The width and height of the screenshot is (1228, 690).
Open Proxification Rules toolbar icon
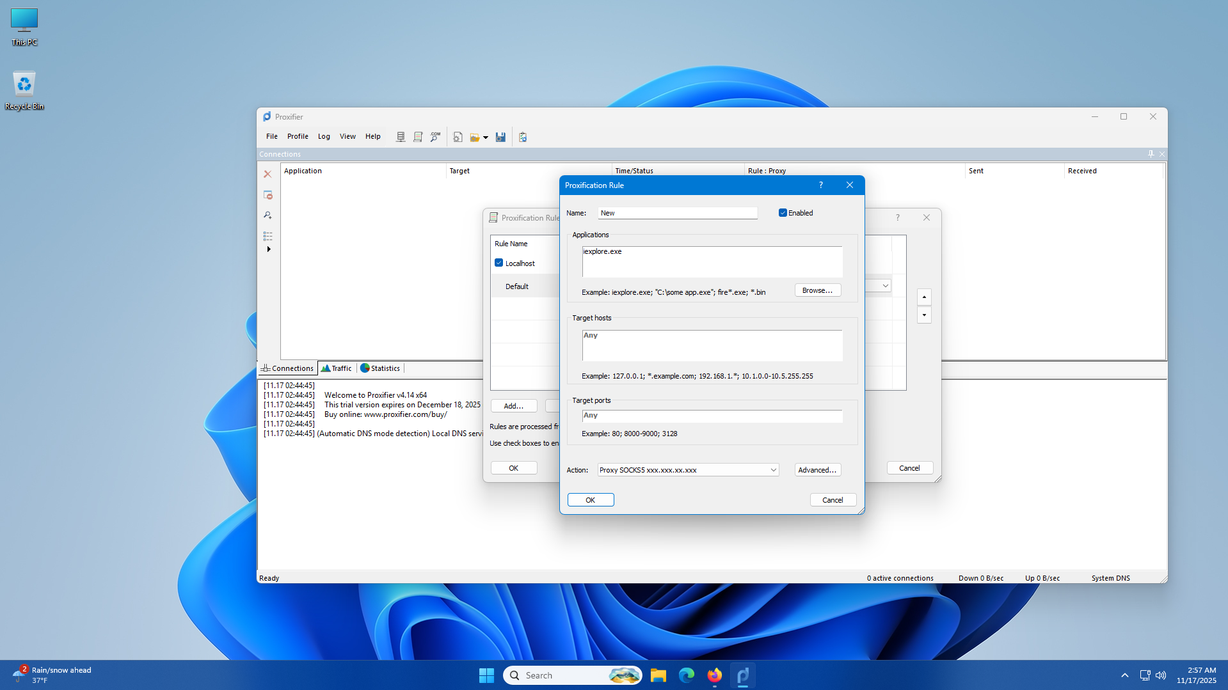(x=418, y=137)
